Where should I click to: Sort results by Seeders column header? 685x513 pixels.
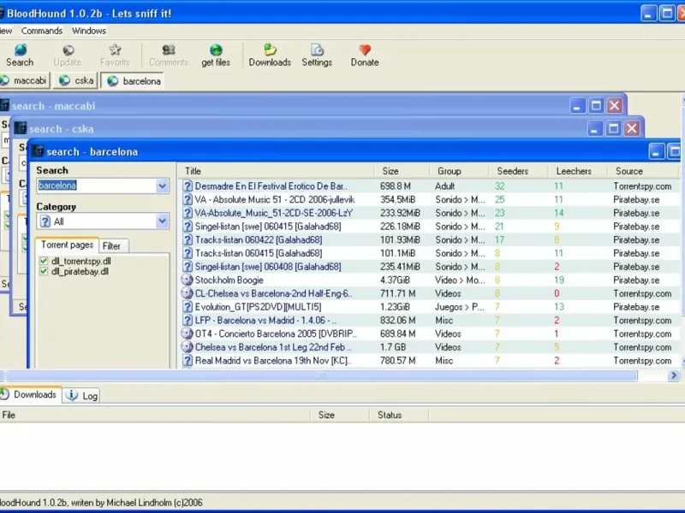[x=512, y=171]
